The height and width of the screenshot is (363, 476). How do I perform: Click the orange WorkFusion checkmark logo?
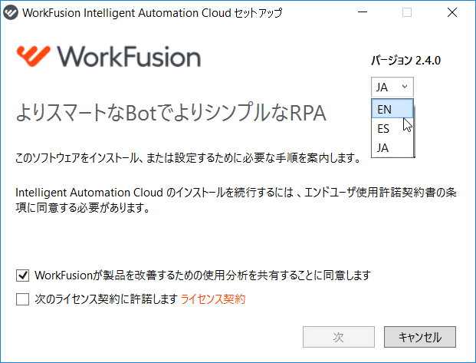[34, 56]
